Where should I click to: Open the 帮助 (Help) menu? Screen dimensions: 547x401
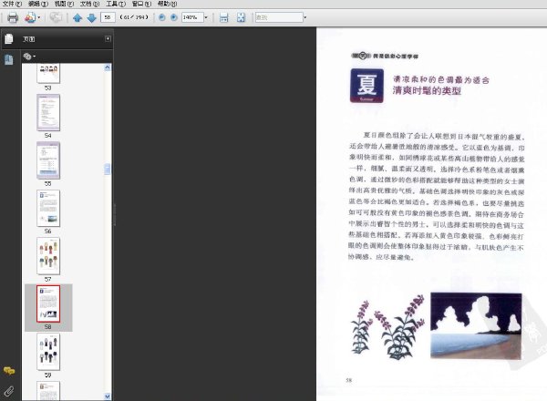point(167,4)
